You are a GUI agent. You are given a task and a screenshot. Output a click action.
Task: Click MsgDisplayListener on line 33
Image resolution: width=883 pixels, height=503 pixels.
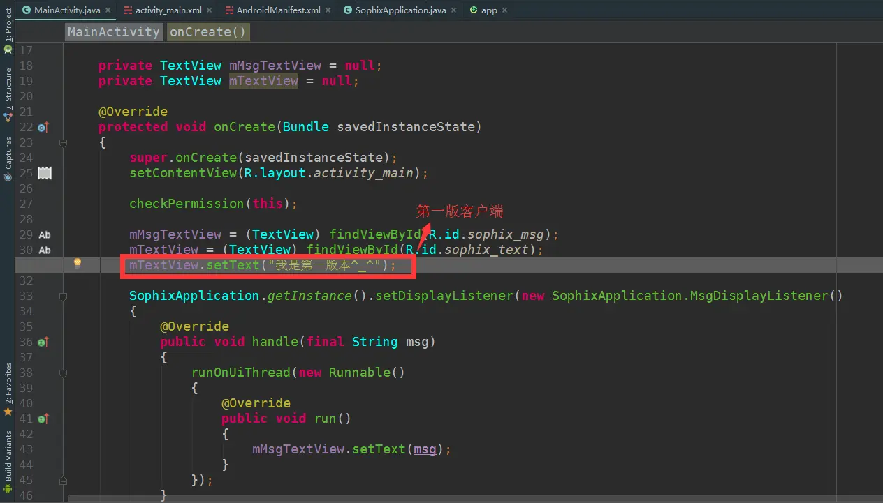pos(759,296)
